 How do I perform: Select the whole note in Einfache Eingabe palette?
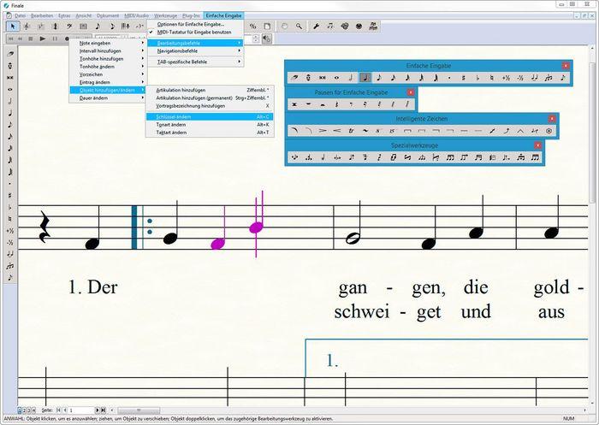(x=336, y=78)
